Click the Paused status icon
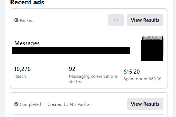The image size is (176, 117). point(16,20)
